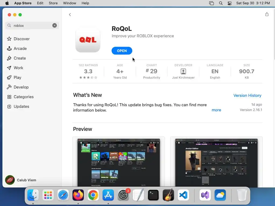The height and width of the screenshot is (206, 275).
Task: Click the date and time in menu bar
Action: 253,3
